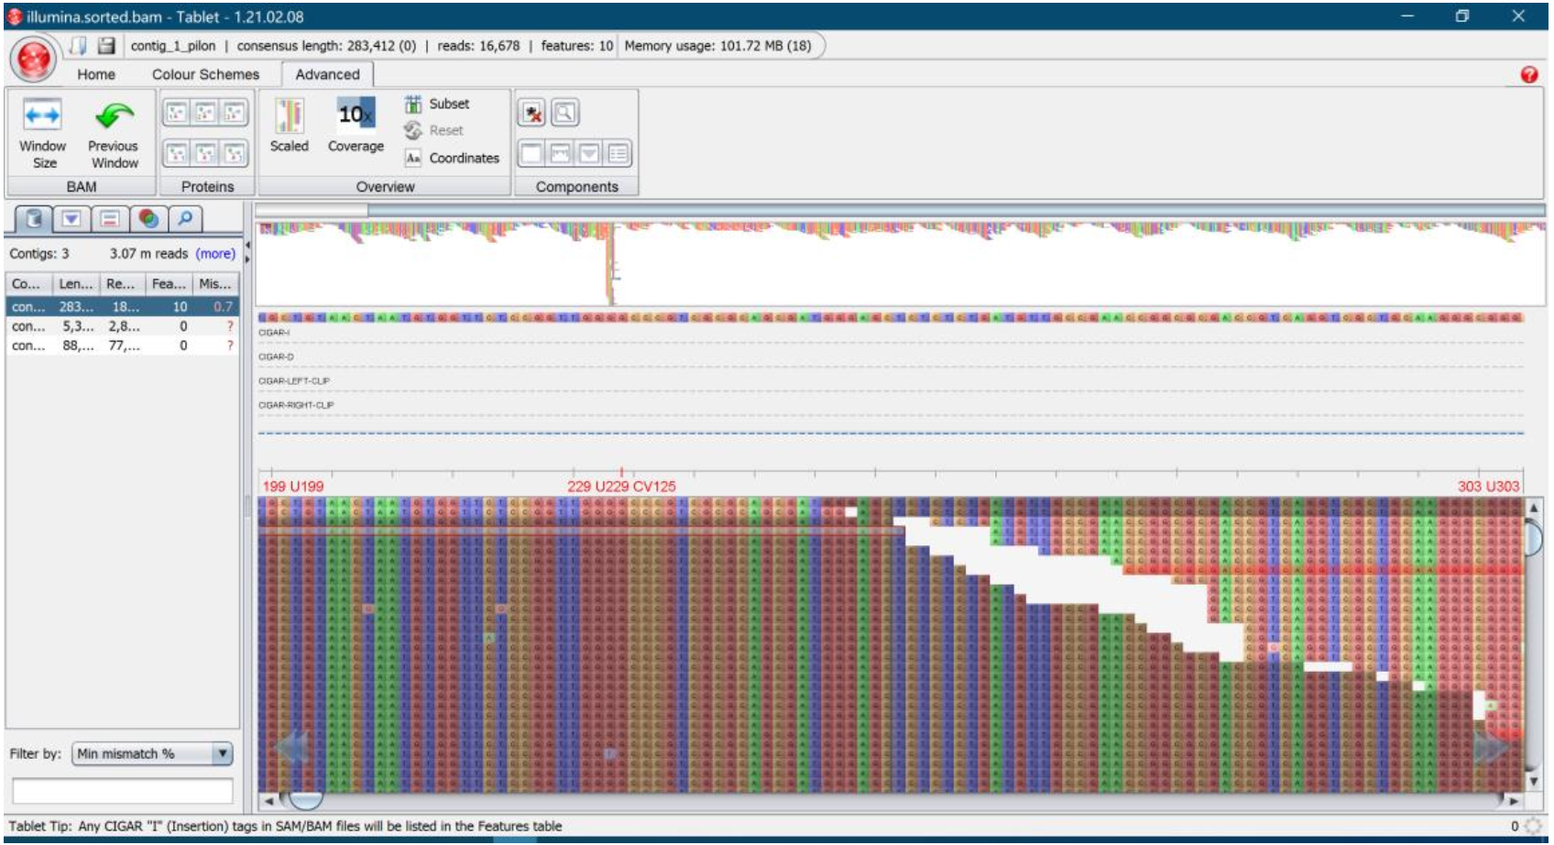
Task: Click the save floppy disk icon
Action: tap(107, 46)
